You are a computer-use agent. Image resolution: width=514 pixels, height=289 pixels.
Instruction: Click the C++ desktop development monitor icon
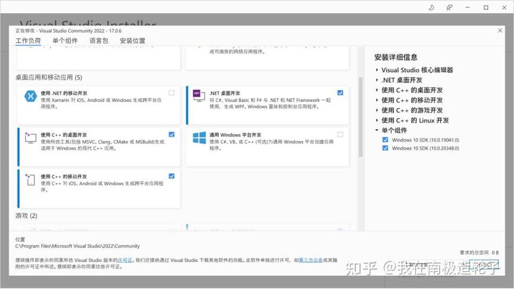(31, 138)
